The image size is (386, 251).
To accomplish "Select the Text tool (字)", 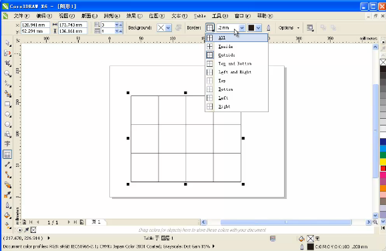I will (7, 144).
